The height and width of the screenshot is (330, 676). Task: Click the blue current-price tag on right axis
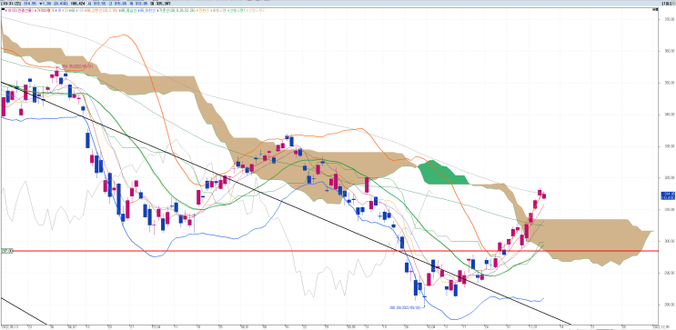click(x=668, y=196)
